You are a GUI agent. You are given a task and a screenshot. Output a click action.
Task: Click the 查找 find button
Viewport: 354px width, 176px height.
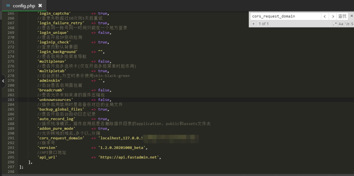tap(342, 16)
